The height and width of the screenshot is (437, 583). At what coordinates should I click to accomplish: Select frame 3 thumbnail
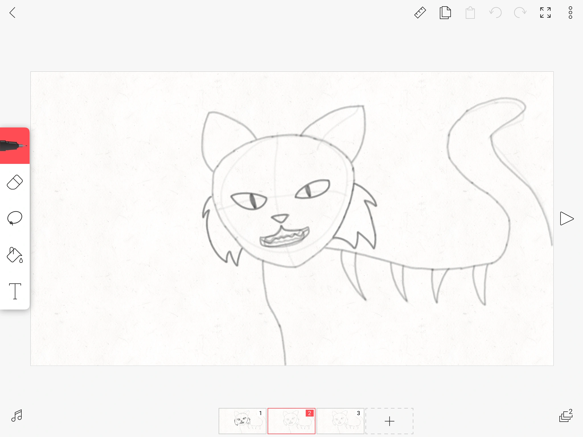[x=340, y=421]
